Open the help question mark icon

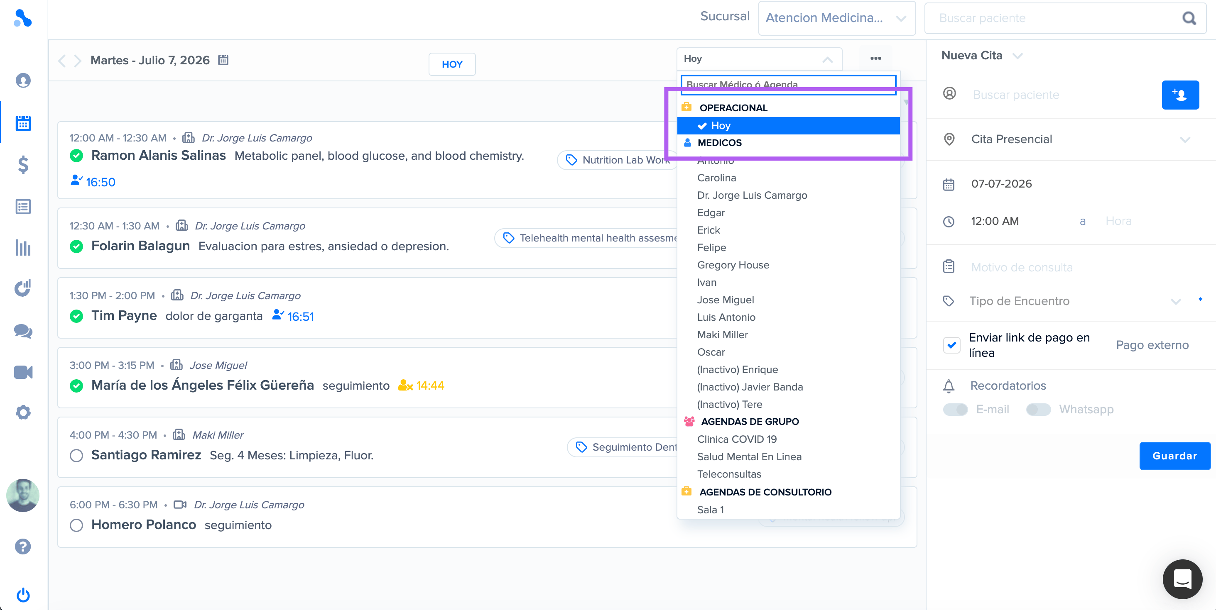point(23,547)
